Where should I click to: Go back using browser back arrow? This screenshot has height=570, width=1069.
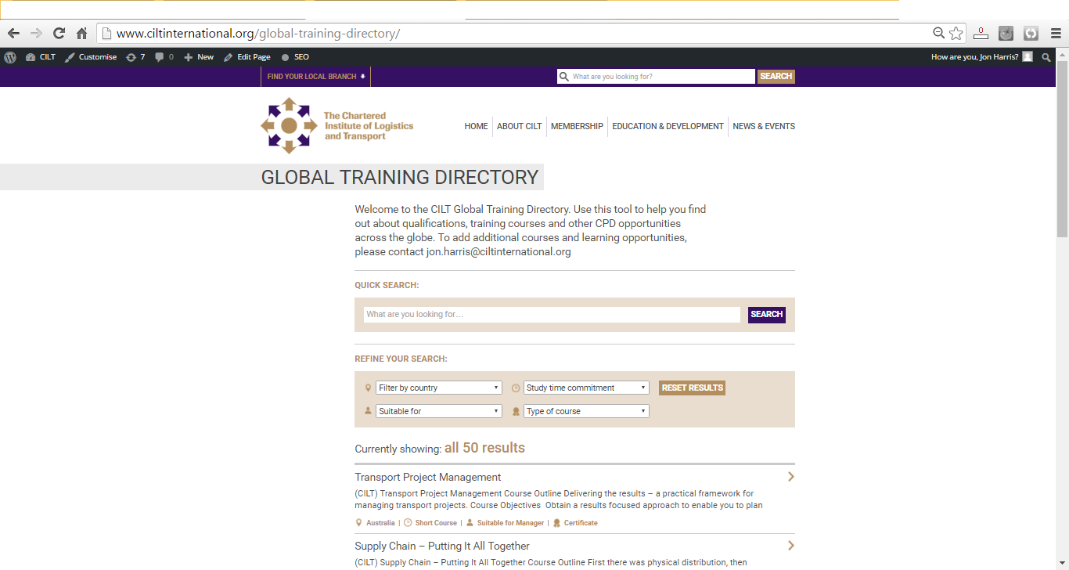point(13,33)
